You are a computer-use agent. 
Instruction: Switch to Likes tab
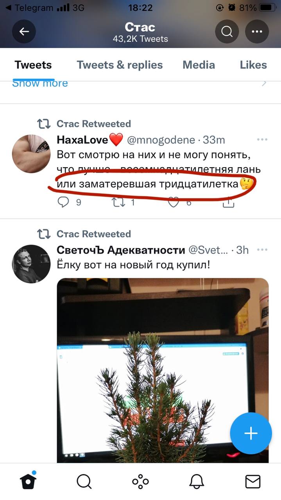pyautogui.click(x=253, y=65)
